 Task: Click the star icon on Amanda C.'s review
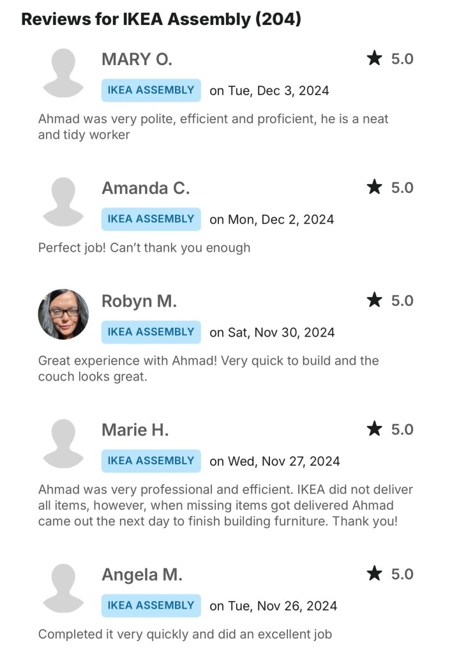(374, 187)
